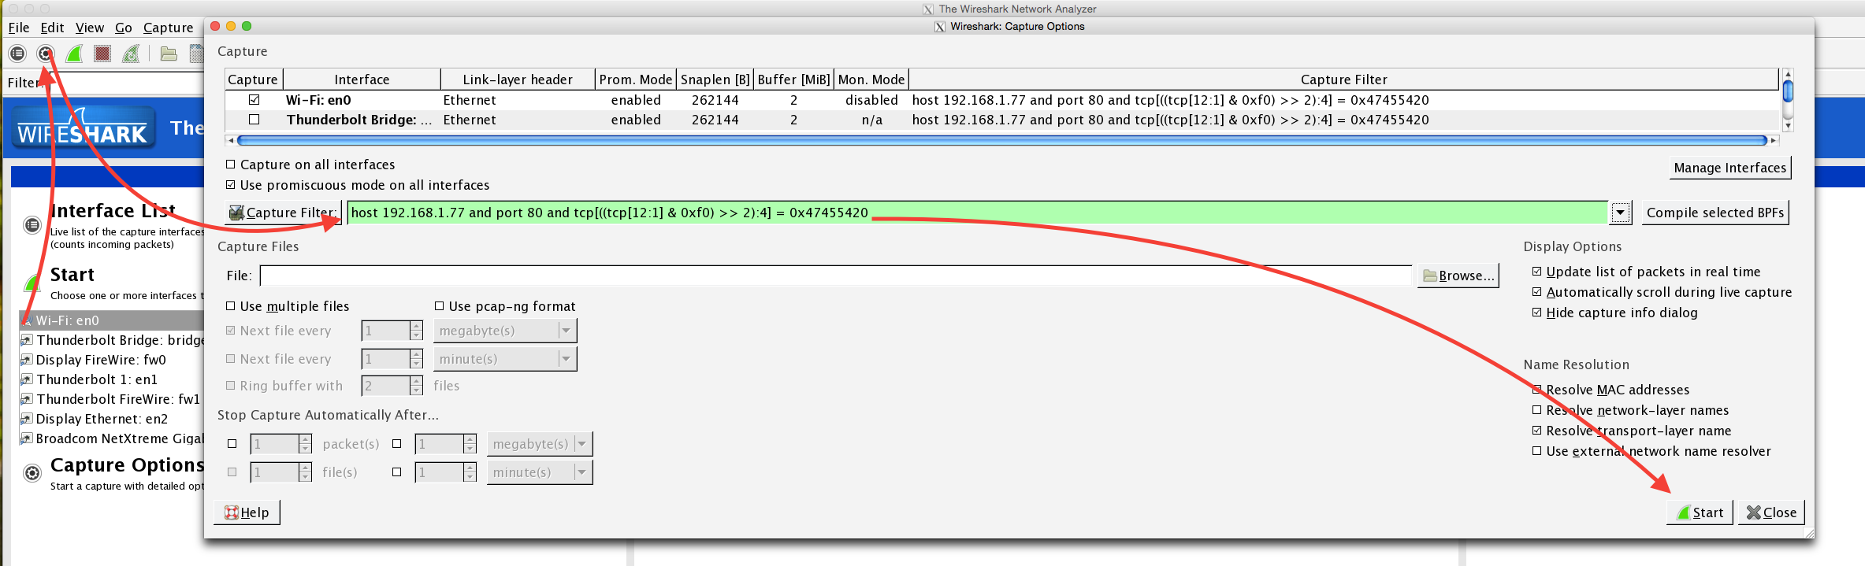Click the main window display Filter input field
The height and width of the screenshot is (566, 1865).
tap(125, 83)
